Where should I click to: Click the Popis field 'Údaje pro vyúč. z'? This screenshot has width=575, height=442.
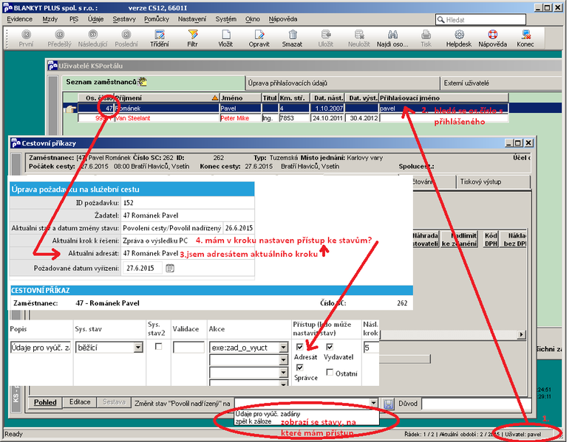pyautogui.click(x=41, y=348)
